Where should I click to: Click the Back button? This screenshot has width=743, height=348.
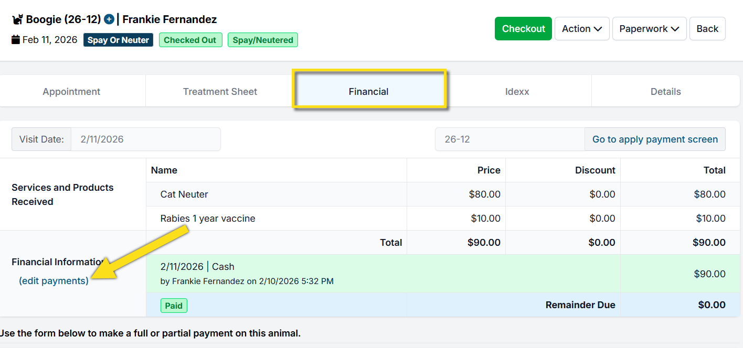pyautogui.click(x=707, y=29)
